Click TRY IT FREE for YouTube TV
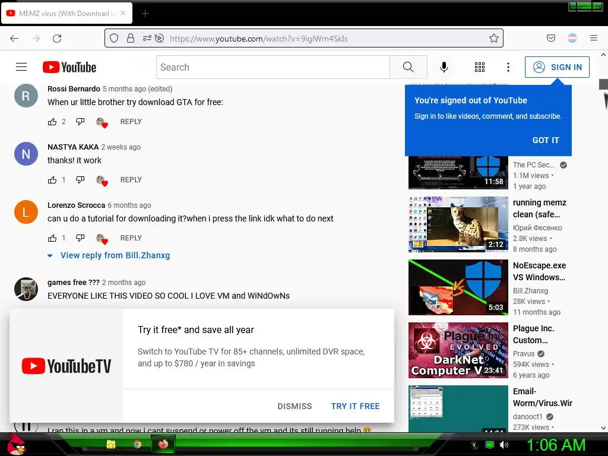The image size is (608, 456). (x=355, y=406)
